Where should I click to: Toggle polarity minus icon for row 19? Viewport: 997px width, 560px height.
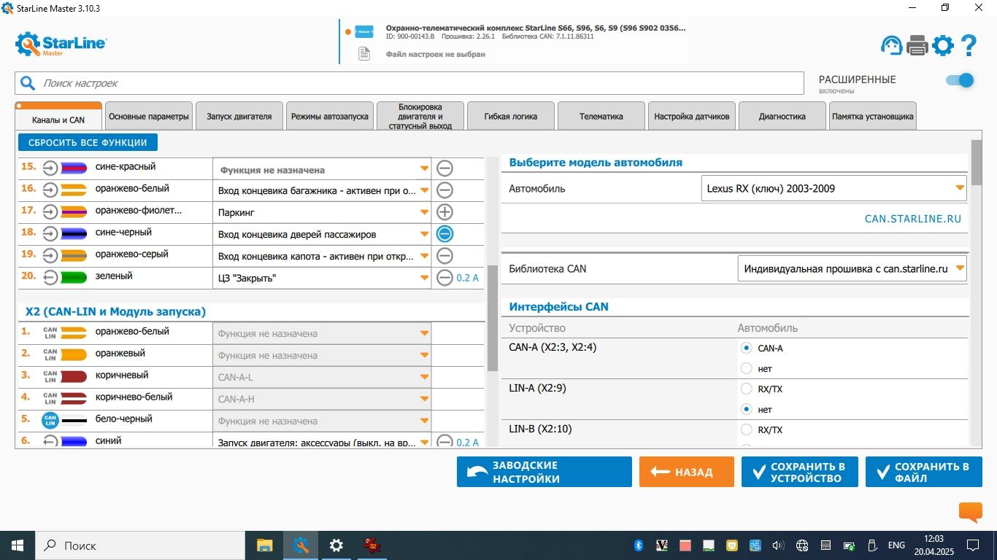[444, 256]
